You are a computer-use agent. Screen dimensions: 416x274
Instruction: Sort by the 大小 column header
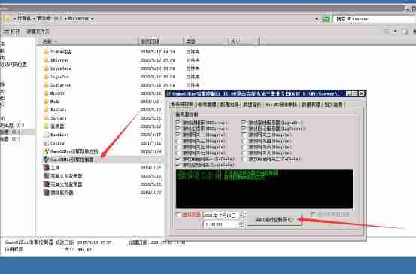pos(244,41)
